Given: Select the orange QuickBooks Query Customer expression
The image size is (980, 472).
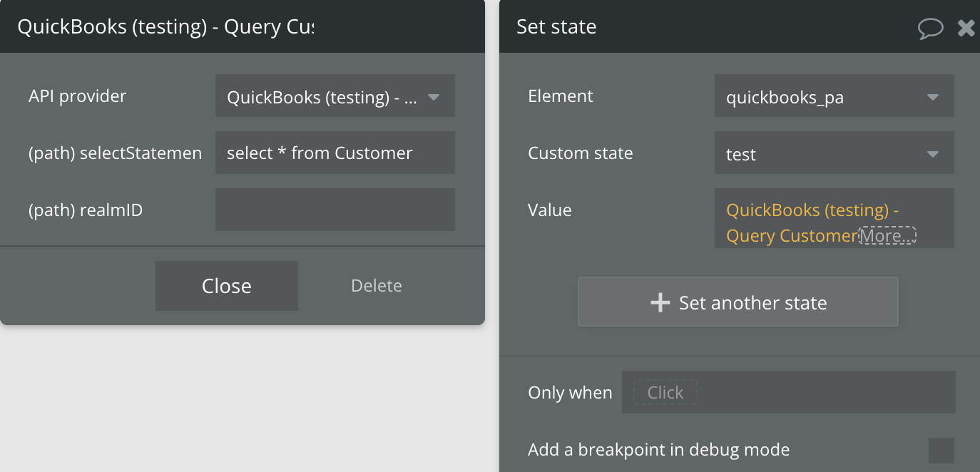Looking at the screenshot, I should [x=792, y=222].
